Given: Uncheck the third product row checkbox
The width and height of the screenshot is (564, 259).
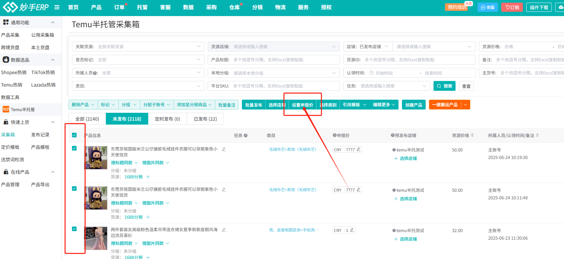Looking at the screenshot, I should coord(74,229).
